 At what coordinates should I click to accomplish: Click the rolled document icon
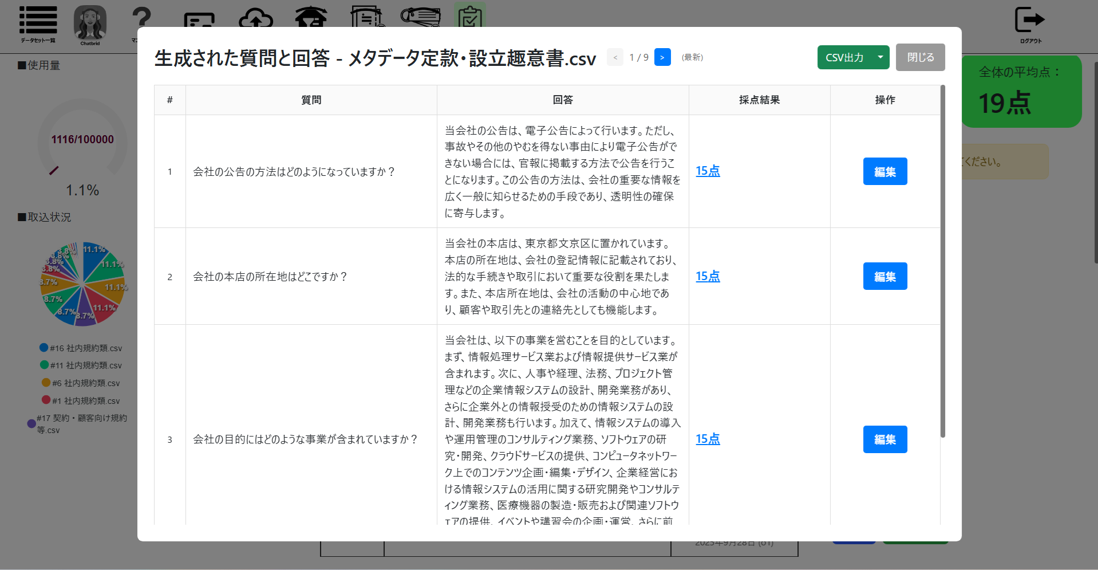421,17
